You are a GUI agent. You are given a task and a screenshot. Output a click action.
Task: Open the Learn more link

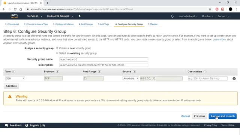219,39
